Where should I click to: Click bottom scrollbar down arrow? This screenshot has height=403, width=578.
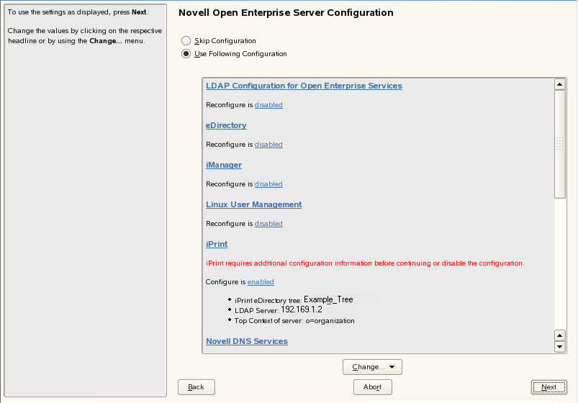(x=560, y=347)
